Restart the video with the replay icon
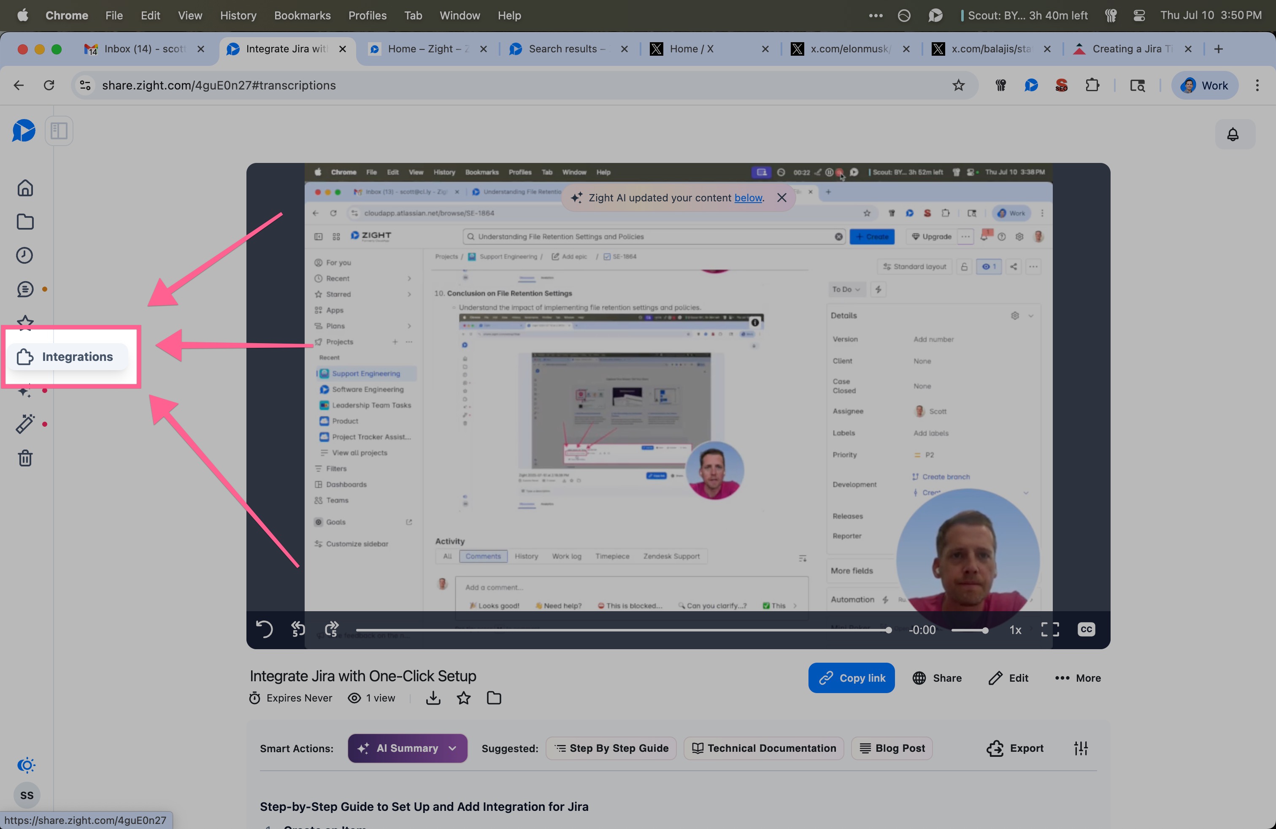The width and height of the screenshot is (1276, 829). point(264,629)
